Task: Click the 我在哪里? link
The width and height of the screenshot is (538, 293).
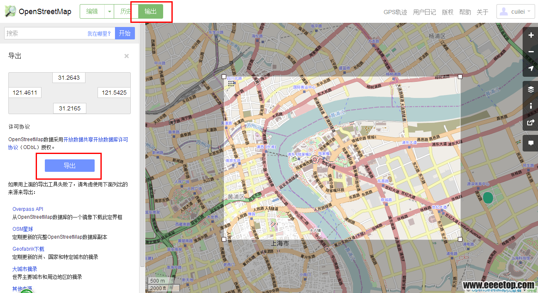Action: (99, 34)
